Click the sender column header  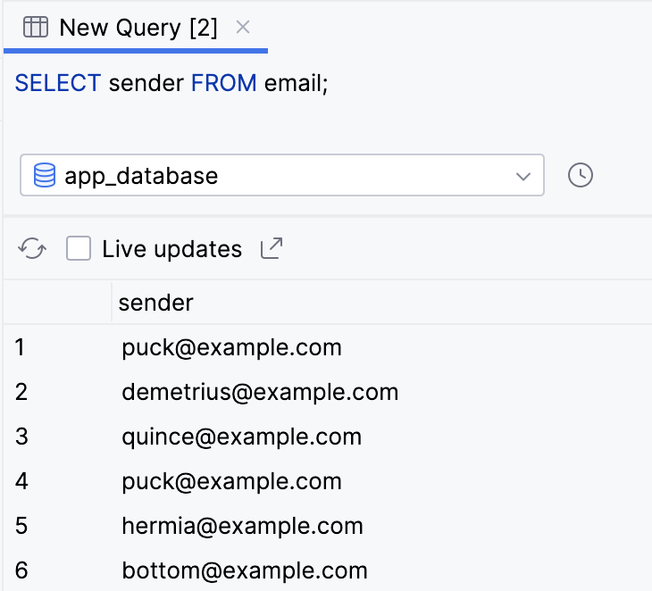pyautogui.click(x=155, y=303)
